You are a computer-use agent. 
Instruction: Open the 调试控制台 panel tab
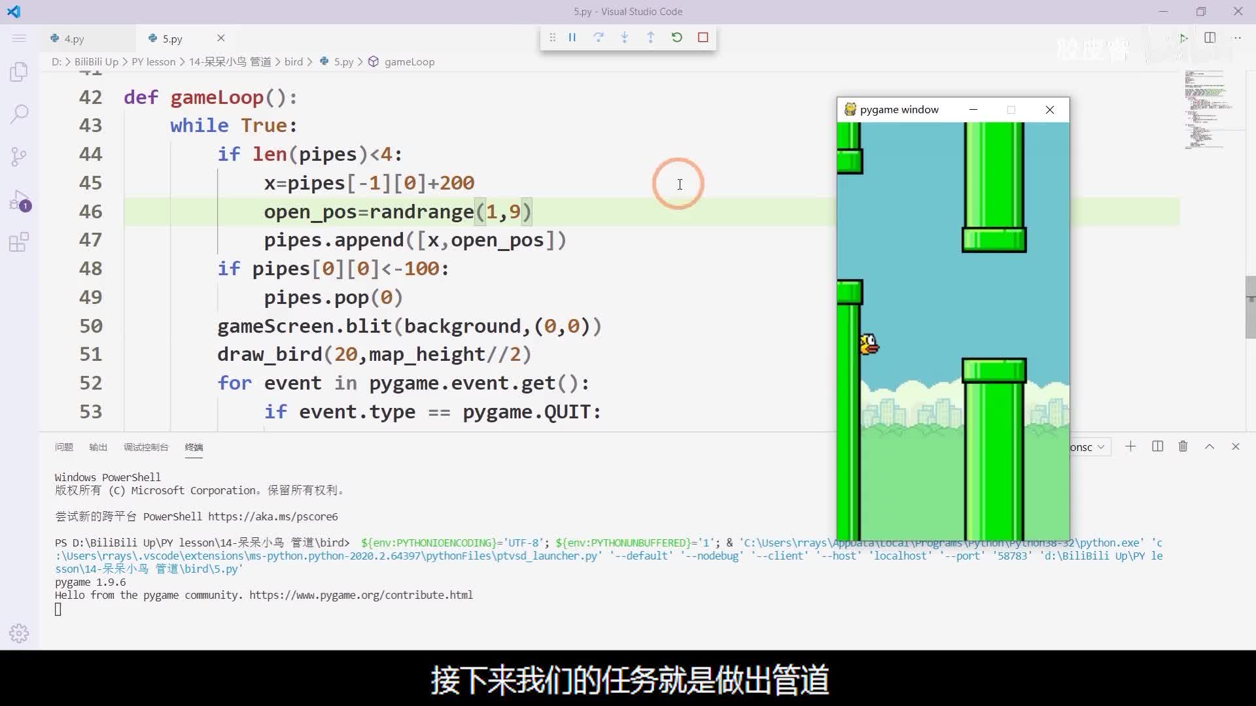coord(146,447)
